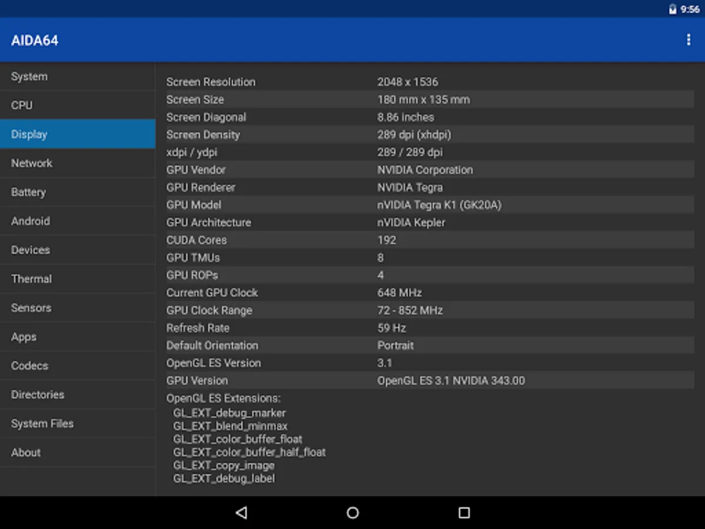Click the 192 CUDA cores value
The width and height of the screenshot is (705, 529).
click(x=387, y=240)
